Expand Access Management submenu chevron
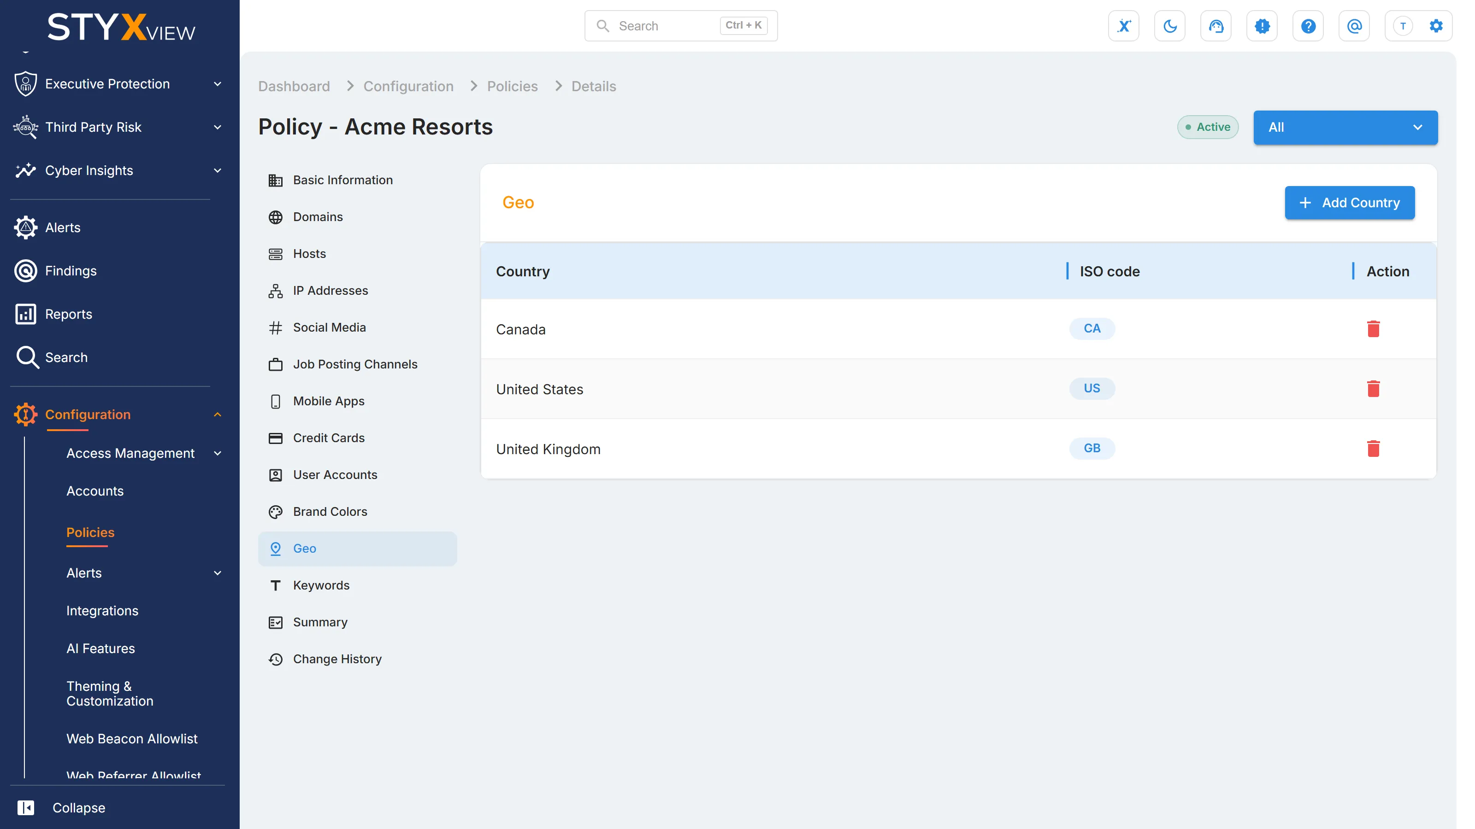 click(218, 453)
